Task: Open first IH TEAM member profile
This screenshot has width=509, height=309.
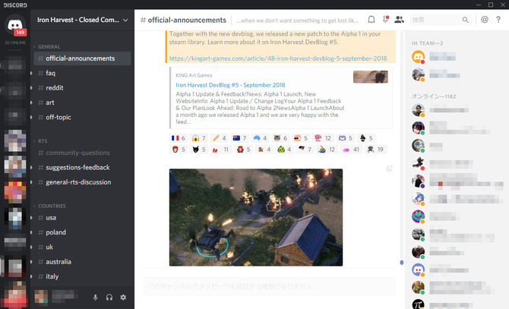Action: (x=418, y=57)
